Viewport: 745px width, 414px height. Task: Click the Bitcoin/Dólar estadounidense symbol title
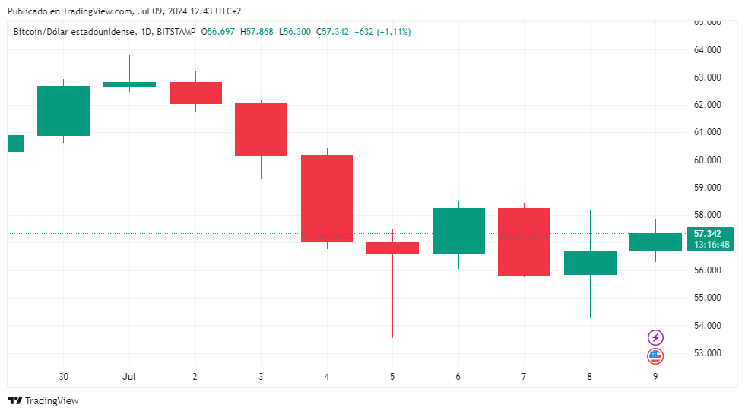click(73, 32)
